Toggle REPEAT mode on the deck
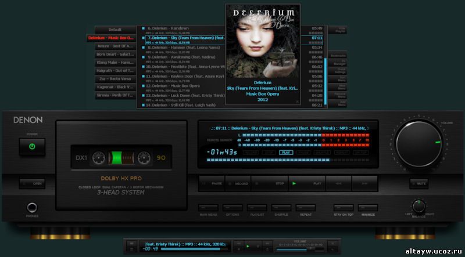 [x=306, y=208]
